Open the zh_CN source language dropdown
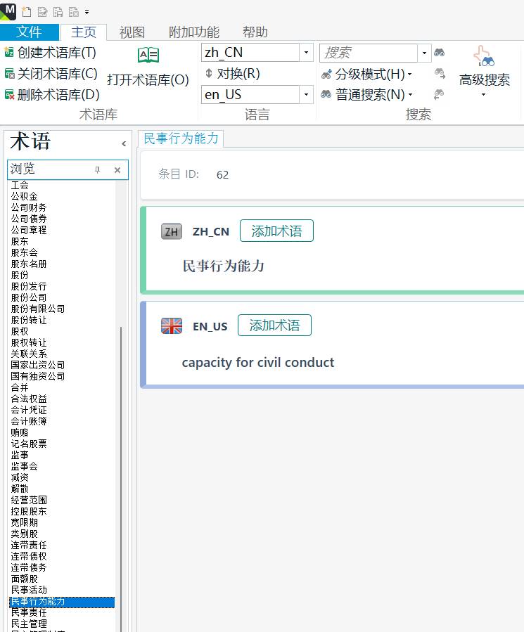524x632 pixels. coord(306,53)
